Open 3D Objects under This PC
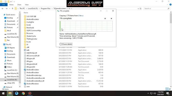Screen dimensions: 172x96 pyautogui.click(x=11, y=48)
